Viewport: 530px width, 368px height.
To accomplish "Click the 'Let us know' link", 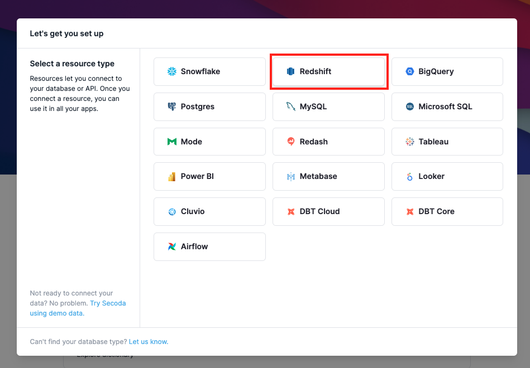I will pos(149,342).
